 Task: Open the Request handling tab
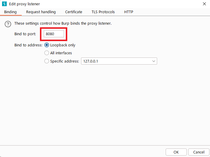41,12
